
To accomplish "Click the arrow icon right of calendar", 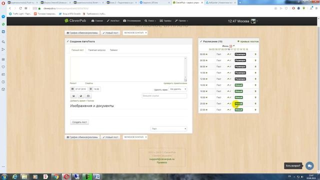I will coord(233,46).
